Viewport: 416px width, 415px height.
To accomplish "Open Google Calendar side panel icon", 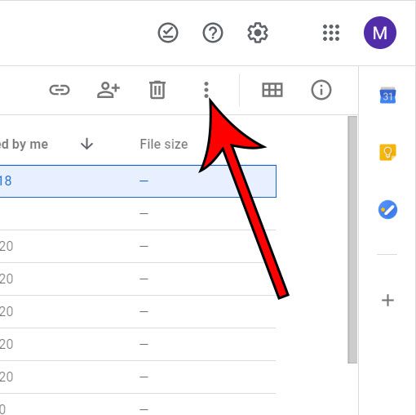I will point(387,96).
